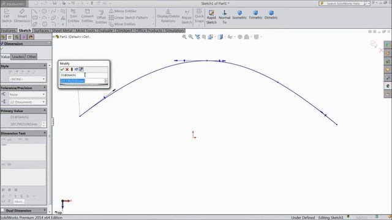Click the sketch origin marker

coord(194,134)
